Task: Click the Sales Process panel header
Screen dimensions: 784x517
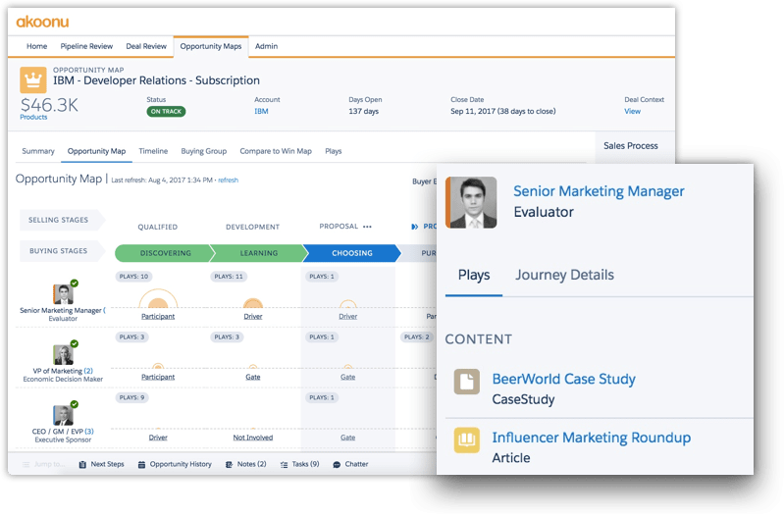Action: pos(631,146)
